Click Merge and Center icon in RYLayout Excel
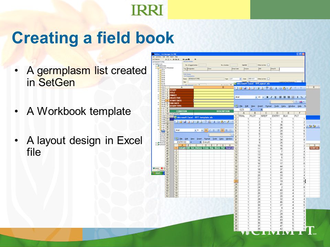330x247 pixels. [x=293, y=97]
